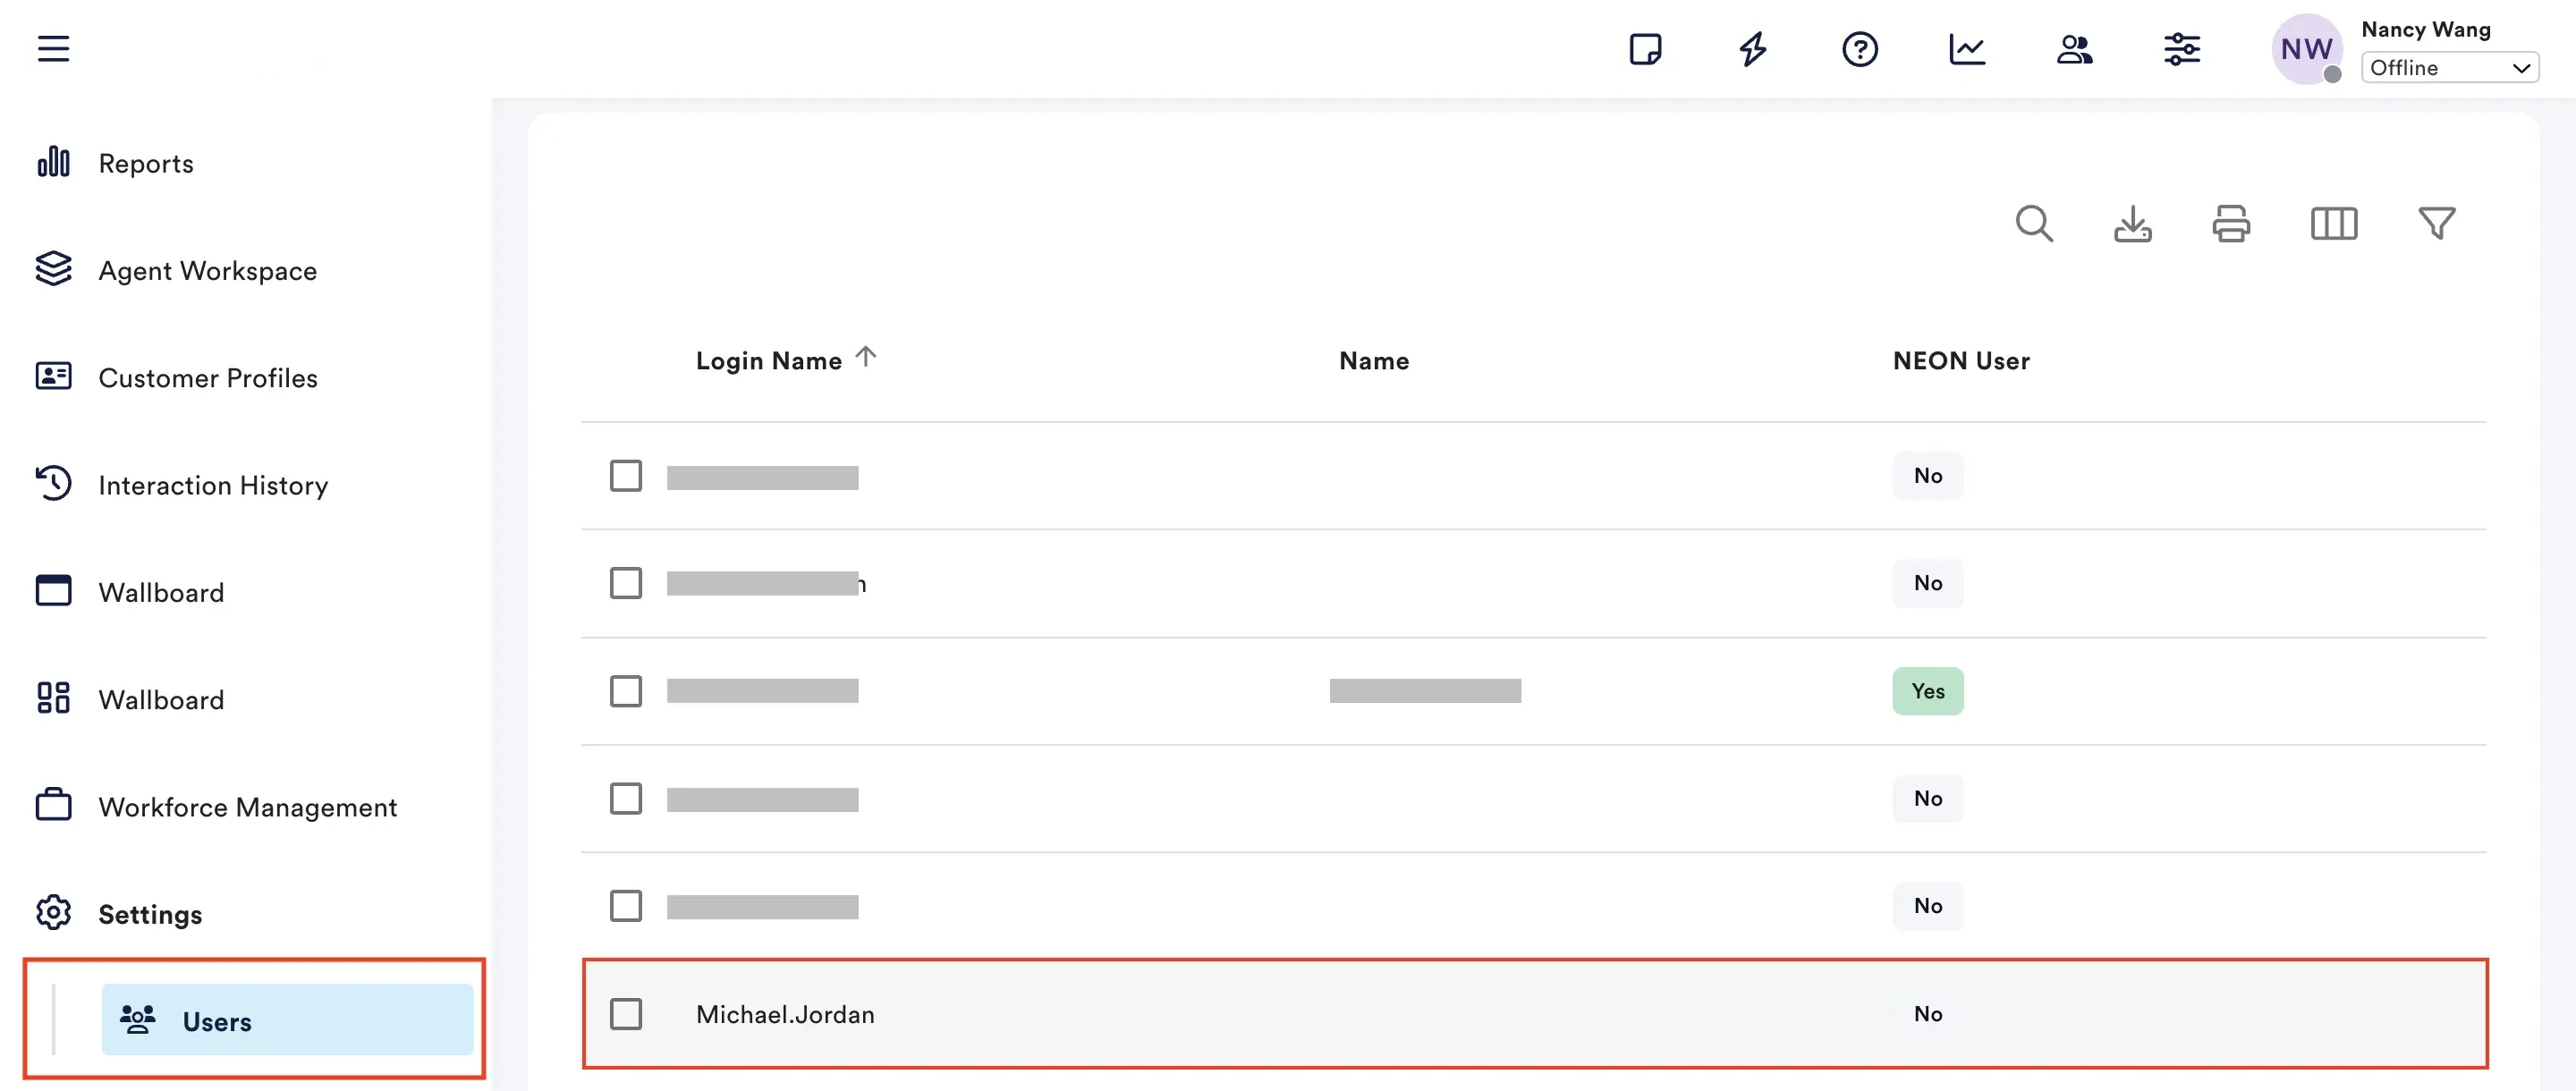Open the sticky note icon in header
This screenshot has width=2576, height=1091.
point(1645,48)
